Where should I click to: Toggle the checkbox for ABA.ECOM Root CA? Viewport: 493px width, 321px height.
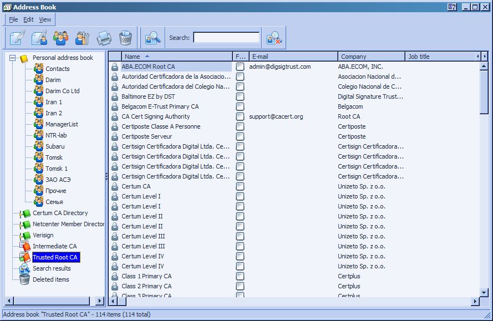(x=240, y=67)
